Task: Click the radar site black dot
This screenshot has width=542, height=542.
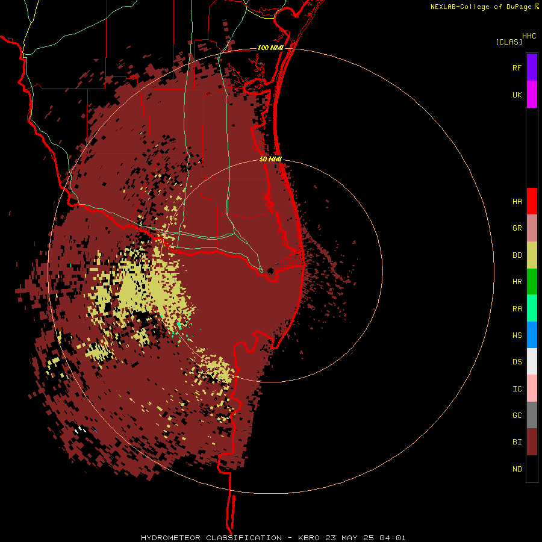Action: coord(270,270)
